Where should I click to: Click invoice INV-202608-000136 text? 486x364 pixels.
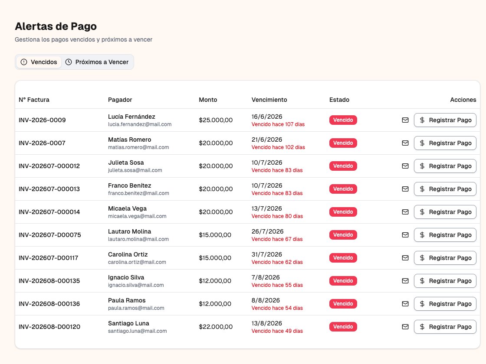[49, 304]
